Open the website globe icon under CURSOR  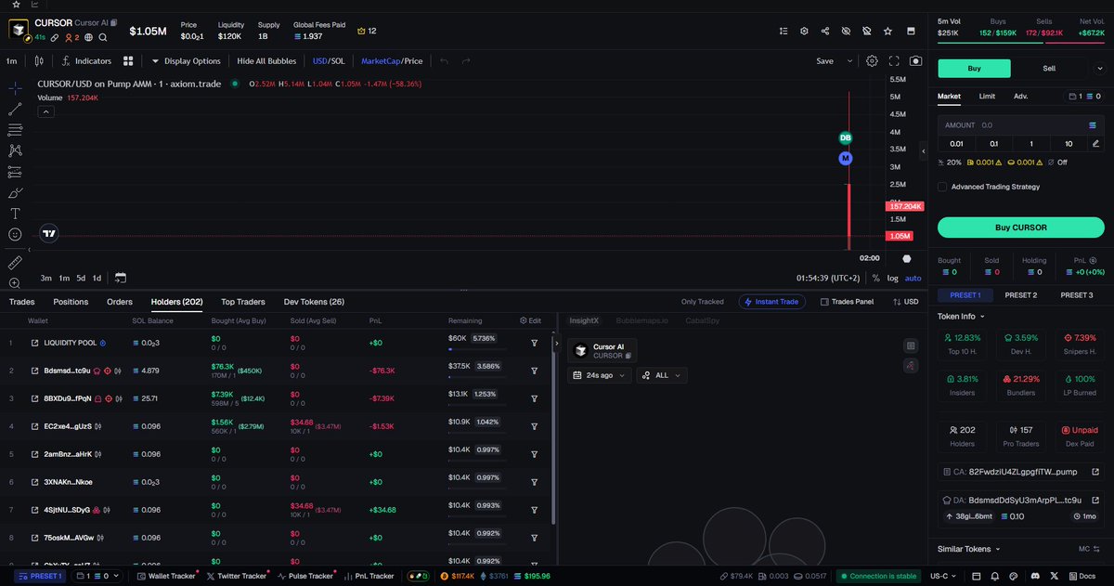pyautogui.click(x=88, y=38)
